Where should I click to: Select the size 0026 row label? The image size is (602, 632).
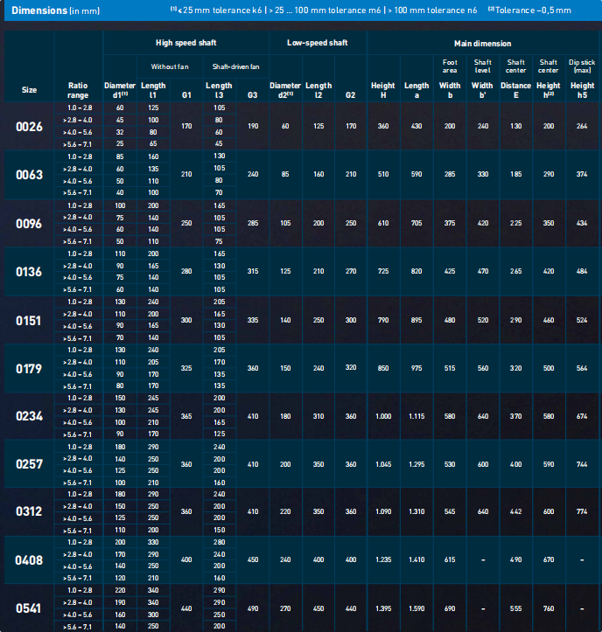29,127
